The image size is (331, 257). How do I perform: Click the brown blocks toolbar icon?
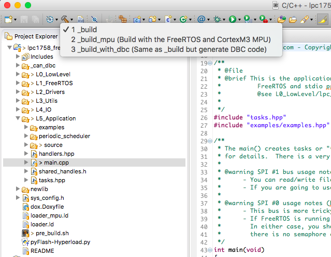(122, 19)
